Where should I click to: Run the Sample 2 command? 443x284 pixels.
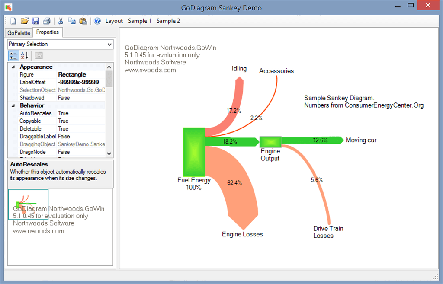point(168,21)
